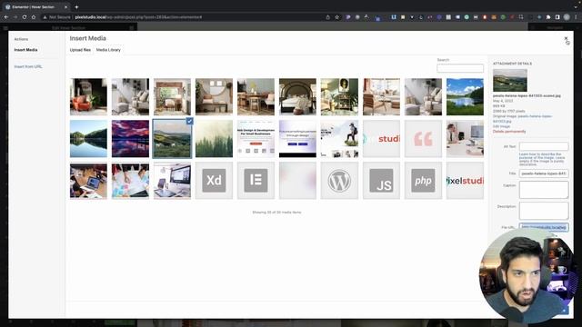
Task: Select the foggy pine forest image
Action: [215, 139]
